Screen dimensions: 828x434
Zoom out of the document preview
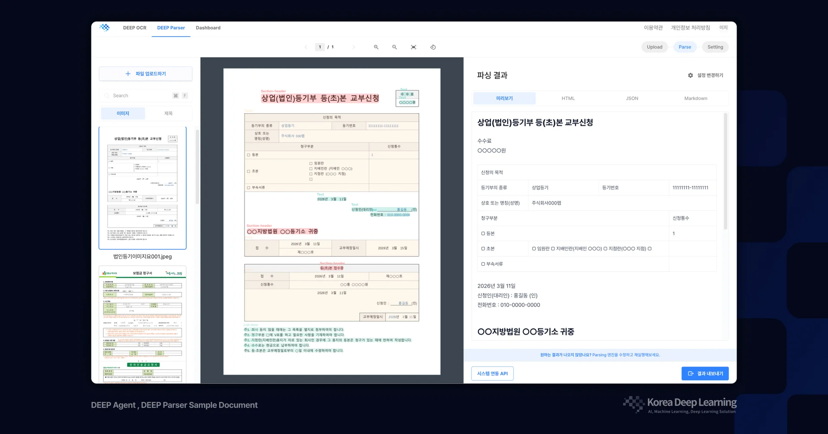[394, 47]
